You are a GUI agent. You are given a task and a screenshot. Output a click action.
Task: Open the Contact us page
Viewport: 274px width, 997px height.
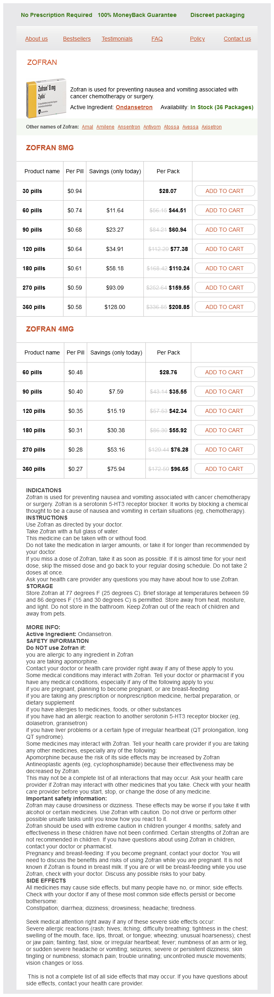click(237, 39)
